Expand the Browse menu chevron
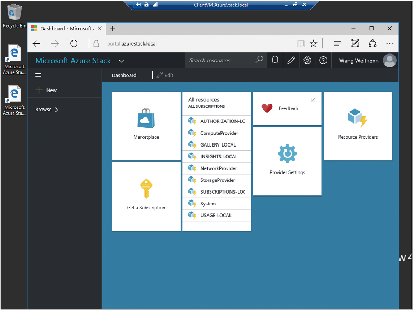 56,109
